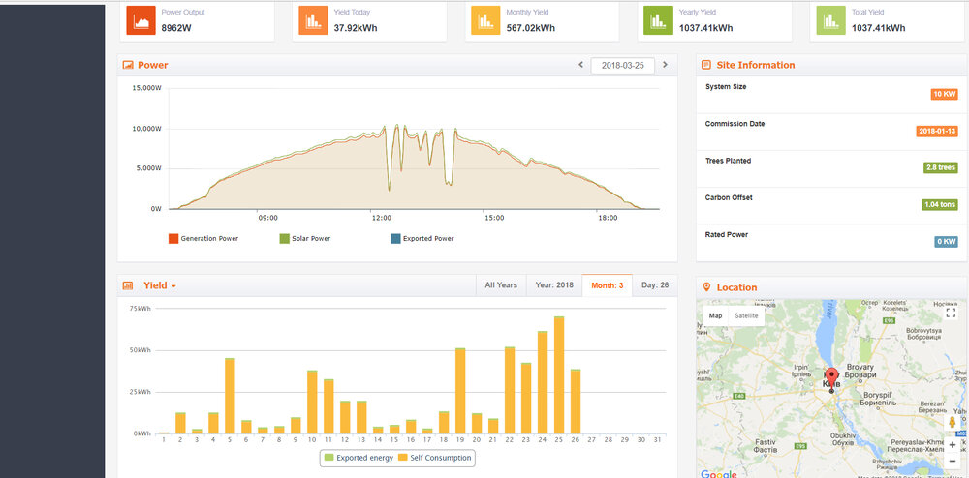The width and height of the screenshot is (969, 478).
Task: Go to previous day in Power chart
Action: (x=580, y=65)
